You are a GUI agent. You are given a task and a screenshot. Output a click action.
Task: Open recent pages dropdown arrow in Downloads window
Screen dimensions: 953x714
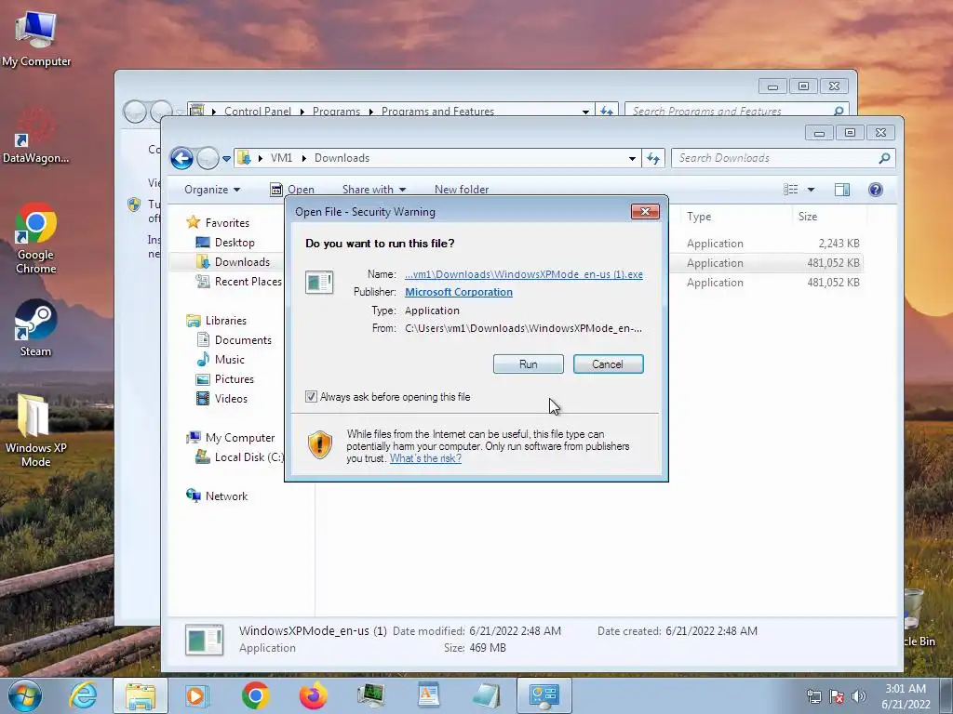(x=226, y=158)
